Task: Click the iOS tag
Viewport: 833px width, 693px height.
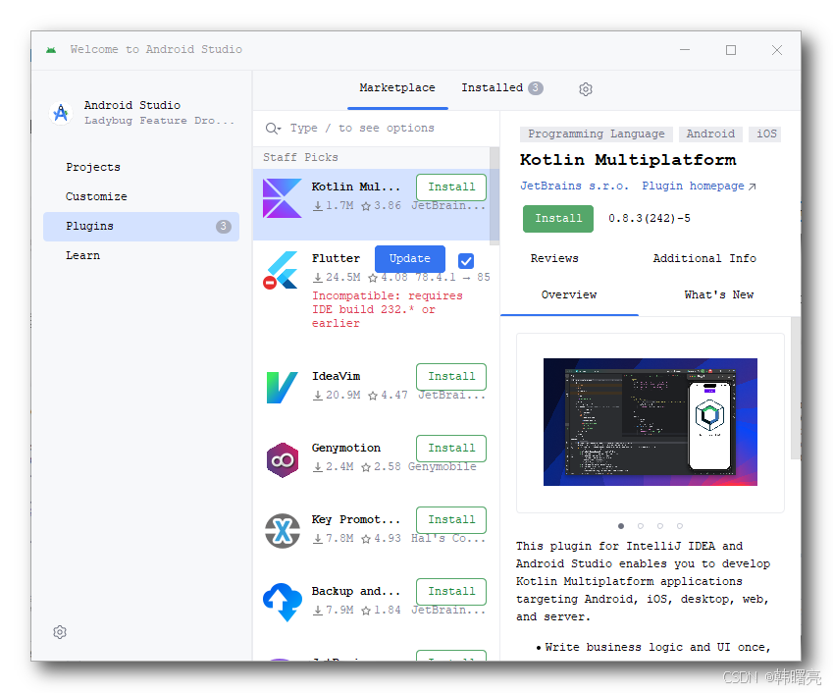Action: tap(766, 133)
